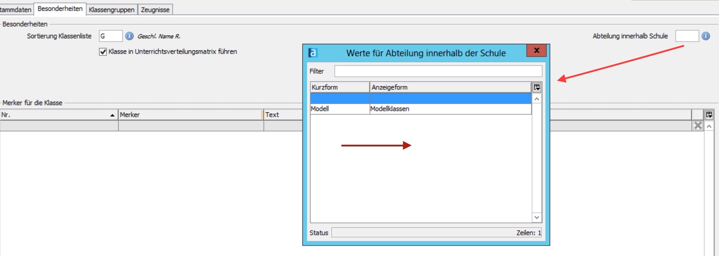The height and width of the screenshot is (256, 719).
Task: Open column options icon in the popup table
Action: (x=537, y=87)
